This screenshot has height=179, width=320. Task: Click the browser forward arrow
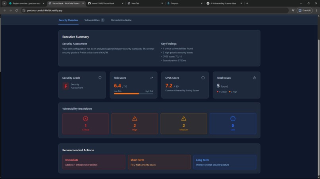[11, 10]
